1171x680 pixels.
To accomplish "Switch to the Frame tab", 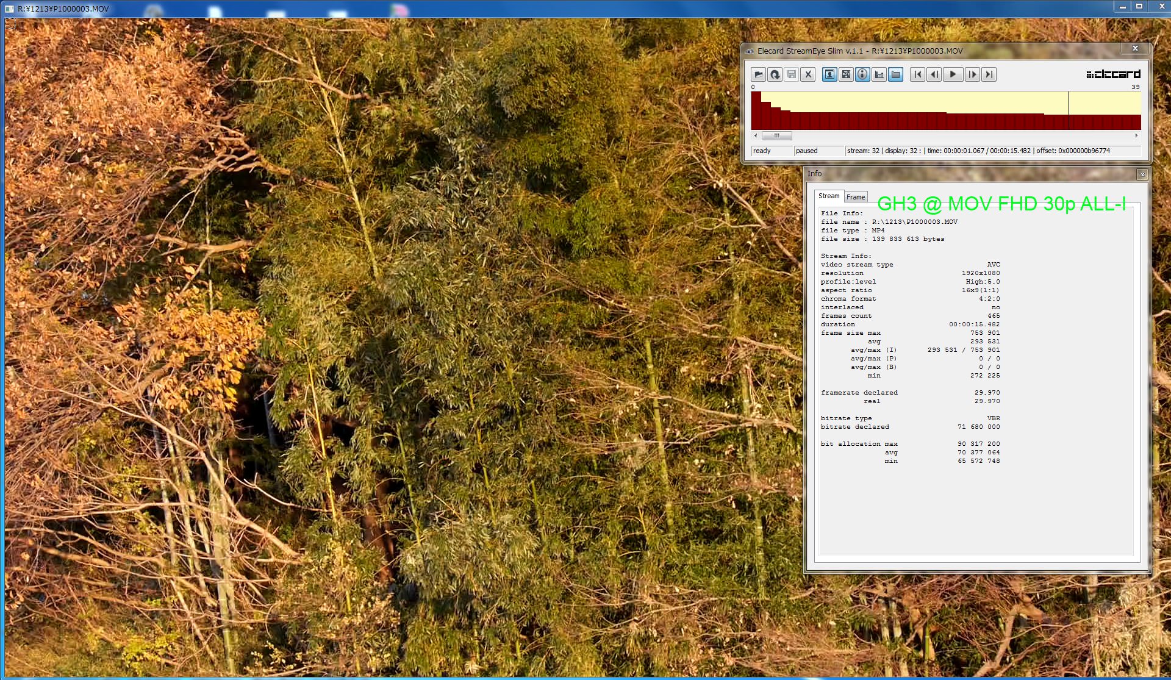I will (856, 197).
